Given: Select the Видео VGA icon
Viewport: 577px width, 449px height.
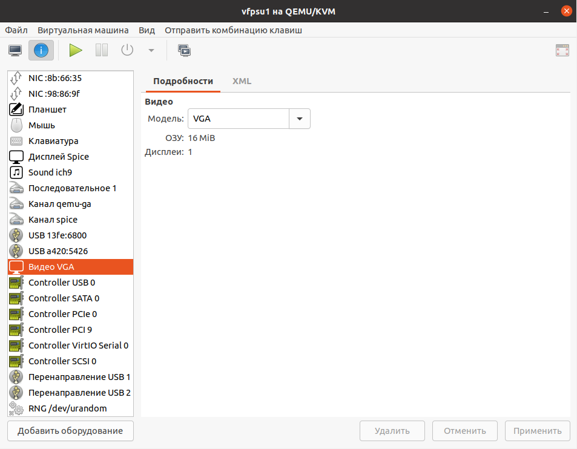Looking at the screenshot, I should coord(16,267).
